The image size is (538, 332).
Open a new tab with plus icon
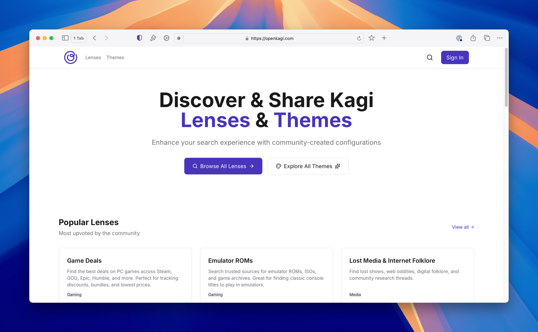[x=384, y=38]
